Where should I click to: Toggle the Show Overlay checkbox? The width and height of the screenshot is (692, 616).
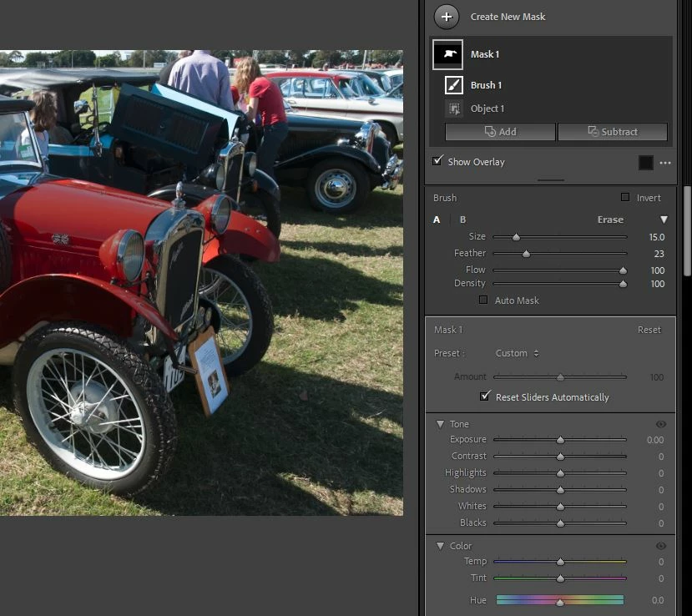click(437, 160)
